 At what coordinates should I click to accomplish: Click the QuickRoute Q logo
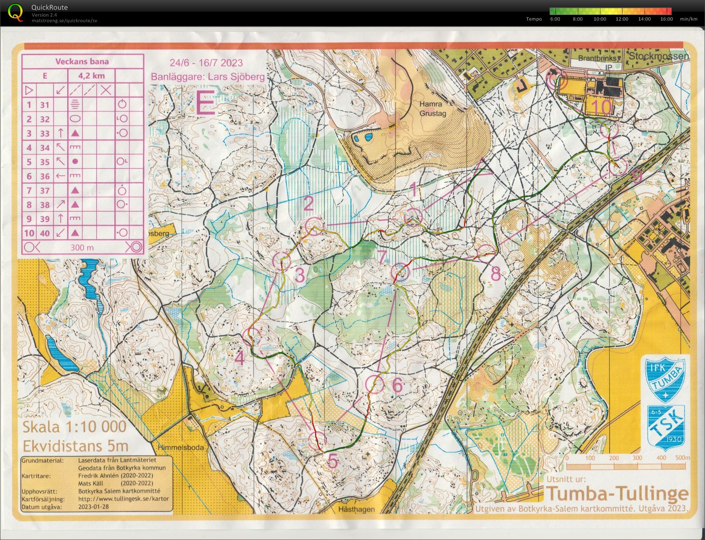pos(16,12)
